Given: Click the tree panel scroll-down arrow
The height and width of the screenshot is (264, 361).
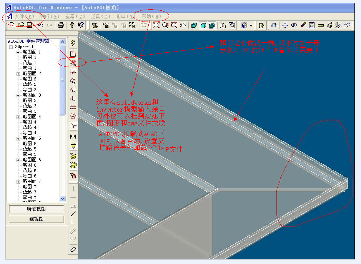Looking at the screenshot, I should pos(62,199).
